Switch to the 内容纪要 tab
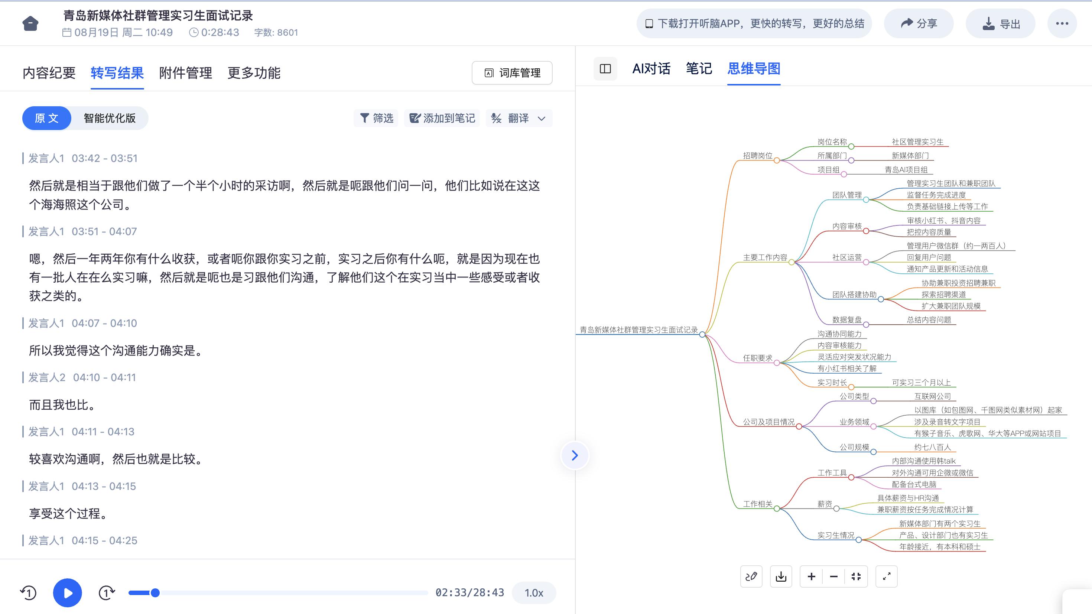The width and height of the screenshot is (1092, 614). click(x=49, y=73)
